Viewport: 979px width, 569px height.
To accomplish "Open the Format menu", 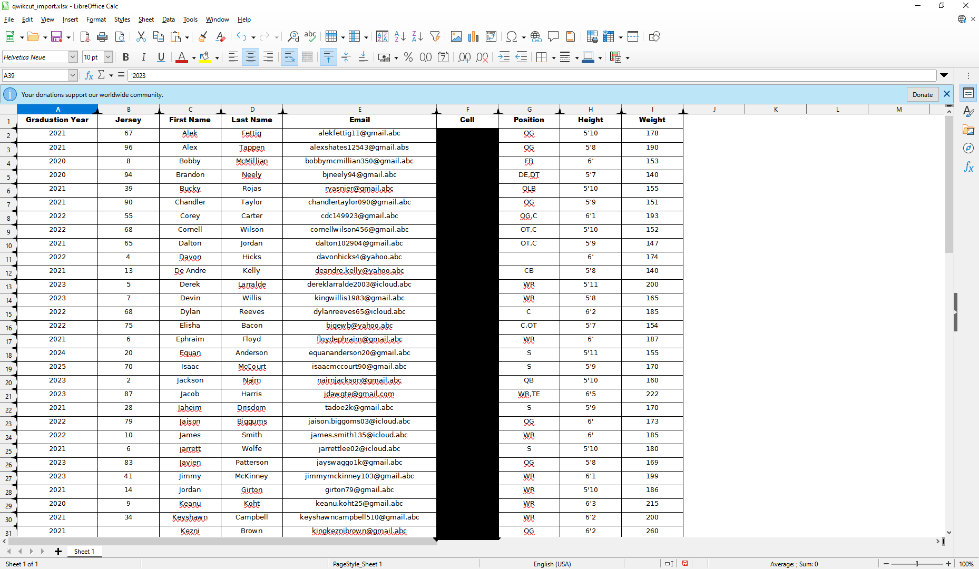I will click(x=96, y=19).
